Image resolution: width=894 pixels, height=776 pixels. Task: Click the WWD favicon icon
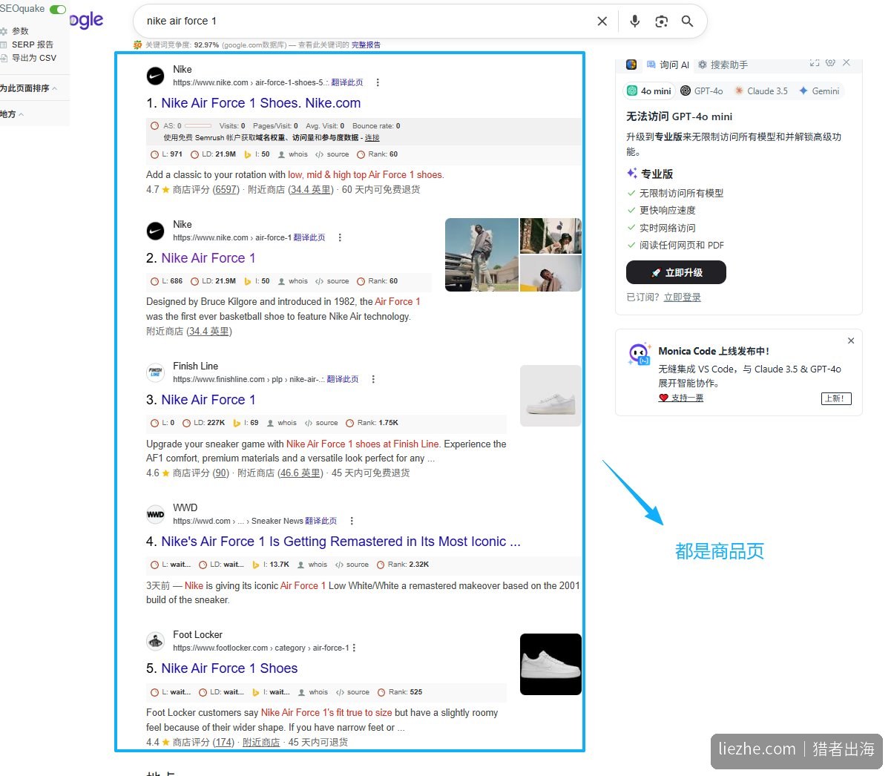point(155,514)
